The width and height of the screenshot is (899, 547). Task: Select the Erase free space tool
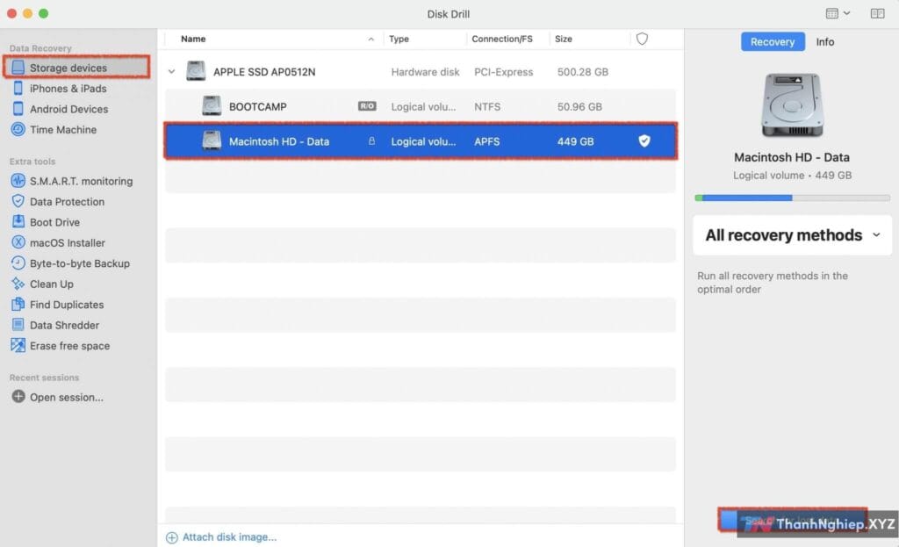[x=69, y=346]
